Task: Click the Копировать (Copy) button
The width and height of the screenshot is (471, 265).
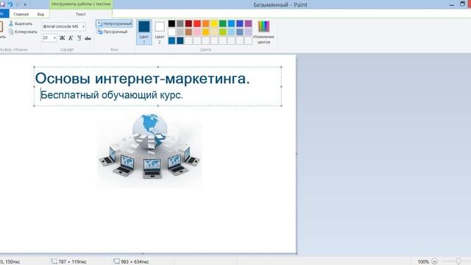Action: tap(23, 32)
